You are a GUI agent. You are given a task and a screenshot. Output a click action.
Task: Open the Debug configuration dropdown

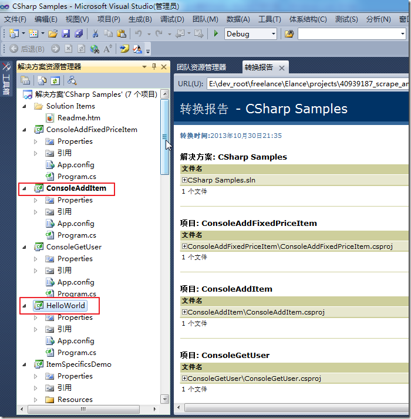coord(273,34)
